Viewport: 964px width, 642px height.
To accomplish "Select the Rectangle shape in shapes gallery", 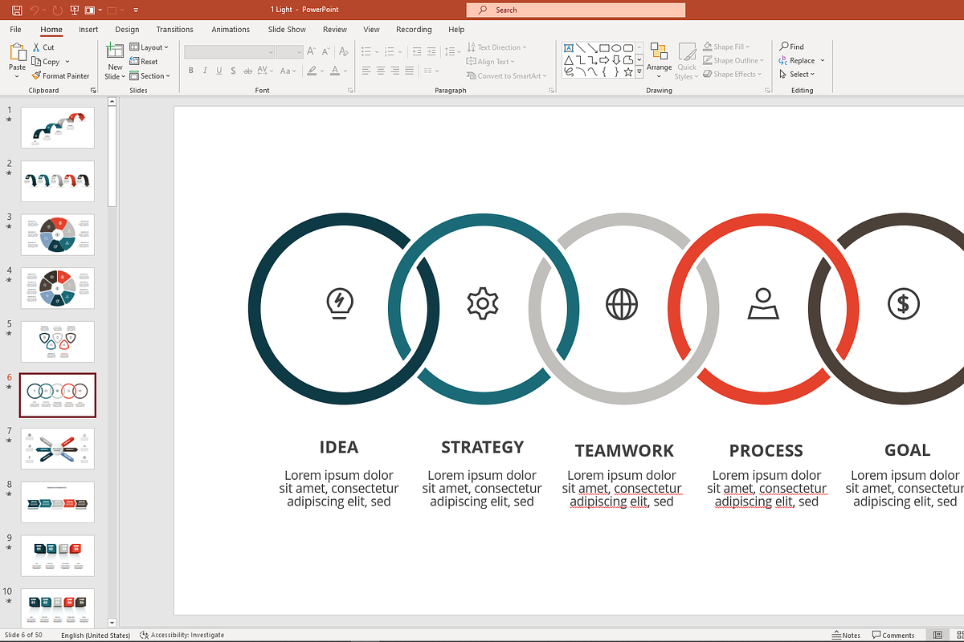I will [x=604, y=48].
